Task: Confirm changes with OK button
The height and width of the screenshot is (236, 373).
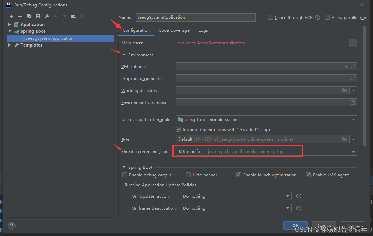Action: (x=295, y=225)
